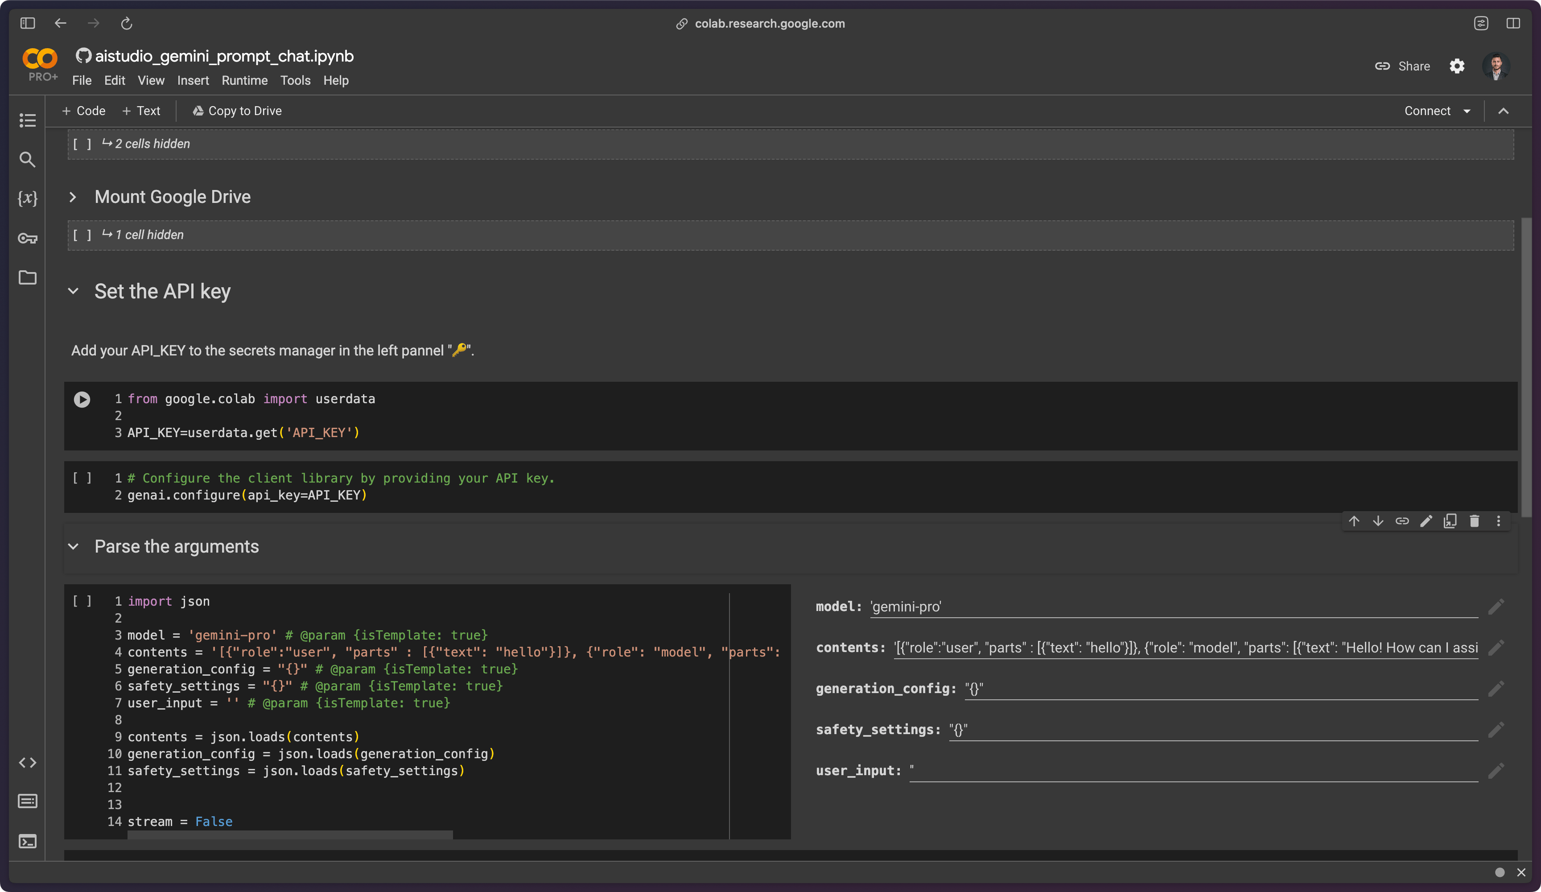1541x892 pixels.
Task: Open the Terminal icon at sidebar bottom
Action: 28,841
